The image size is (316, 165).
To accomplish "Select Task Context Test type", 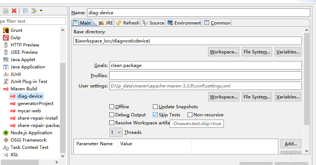I will 29,147.
